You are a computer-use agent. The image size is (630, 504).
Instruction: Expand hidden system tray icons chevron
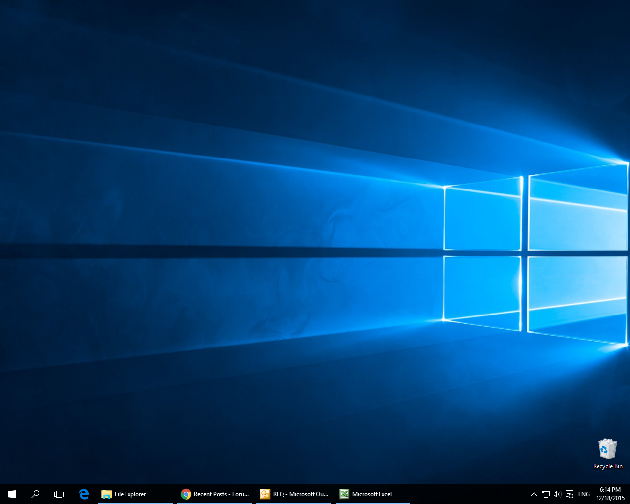click(x=534, y=494)
